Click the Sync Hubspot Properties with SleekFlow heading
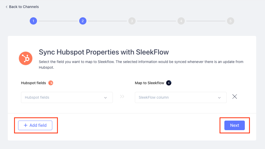The height and width of the screenshot is (149, 265). tap(104, 52)
